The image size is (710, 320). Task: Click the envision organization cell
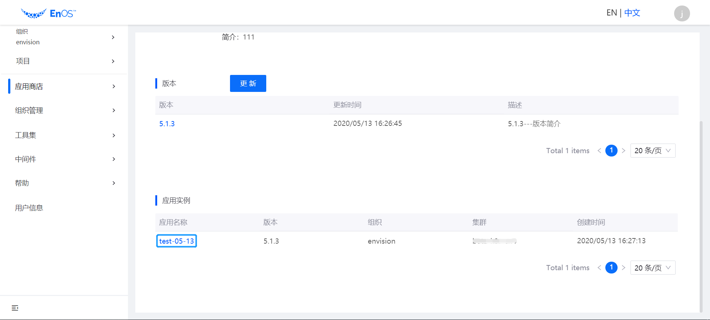tap(381, 241)
